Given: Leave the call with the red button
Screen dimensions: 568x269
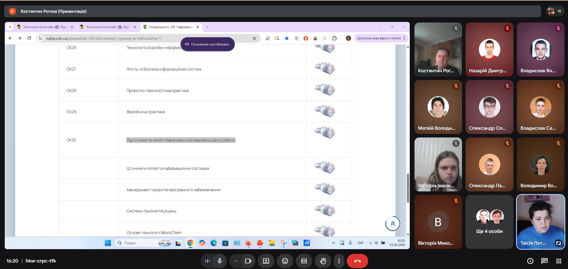Looking at the screenshot, I should (x=357, y=261).
